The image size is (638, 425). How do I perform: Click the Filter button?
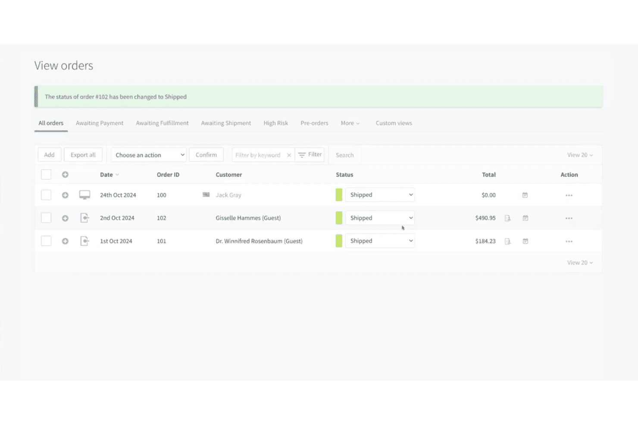coord(310,155)
